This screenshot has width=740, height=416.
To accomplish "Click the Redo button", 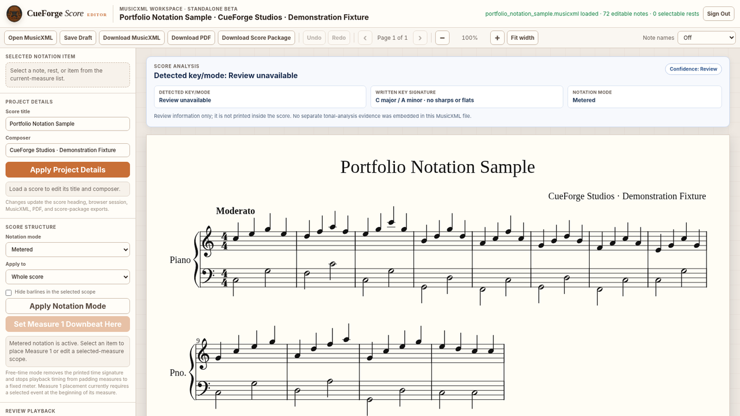I will (339, 38).
